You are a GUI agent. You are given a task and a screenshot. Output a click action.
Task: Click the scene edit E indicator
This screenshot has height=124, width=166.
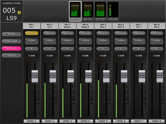[19, 12]
